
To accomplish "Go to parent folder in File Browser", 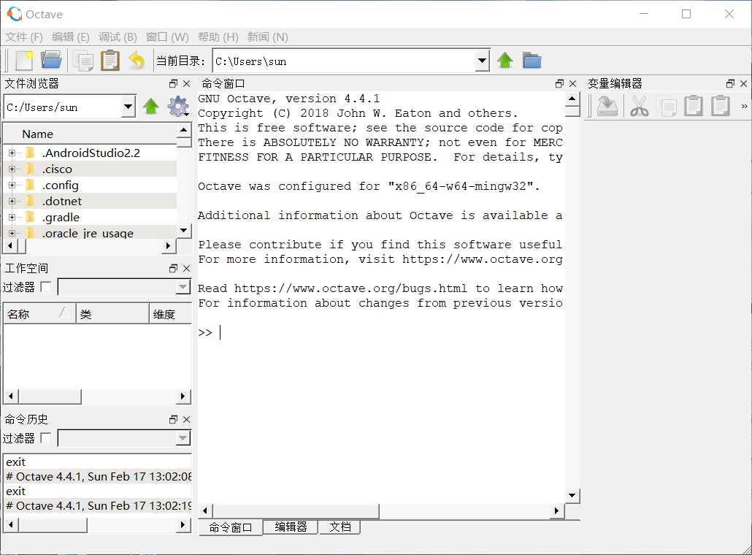I will click(x=151, y=107).
